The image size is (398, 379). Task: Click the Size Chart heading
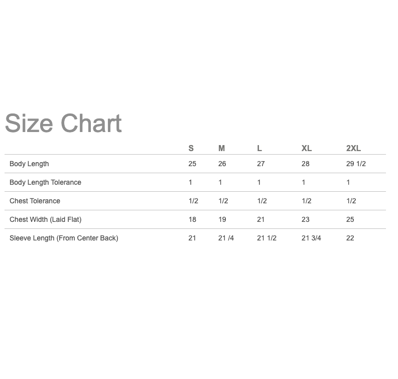[63, 123]
